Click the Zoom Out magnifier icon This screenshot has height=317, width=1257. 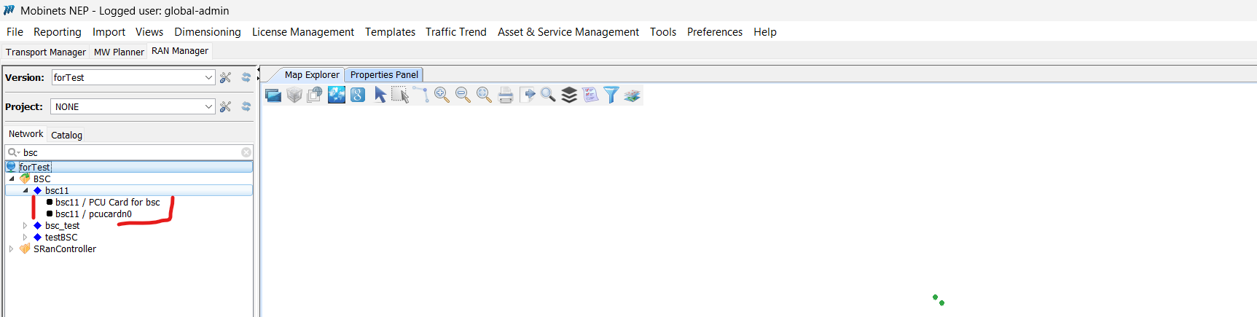point(463,95)
